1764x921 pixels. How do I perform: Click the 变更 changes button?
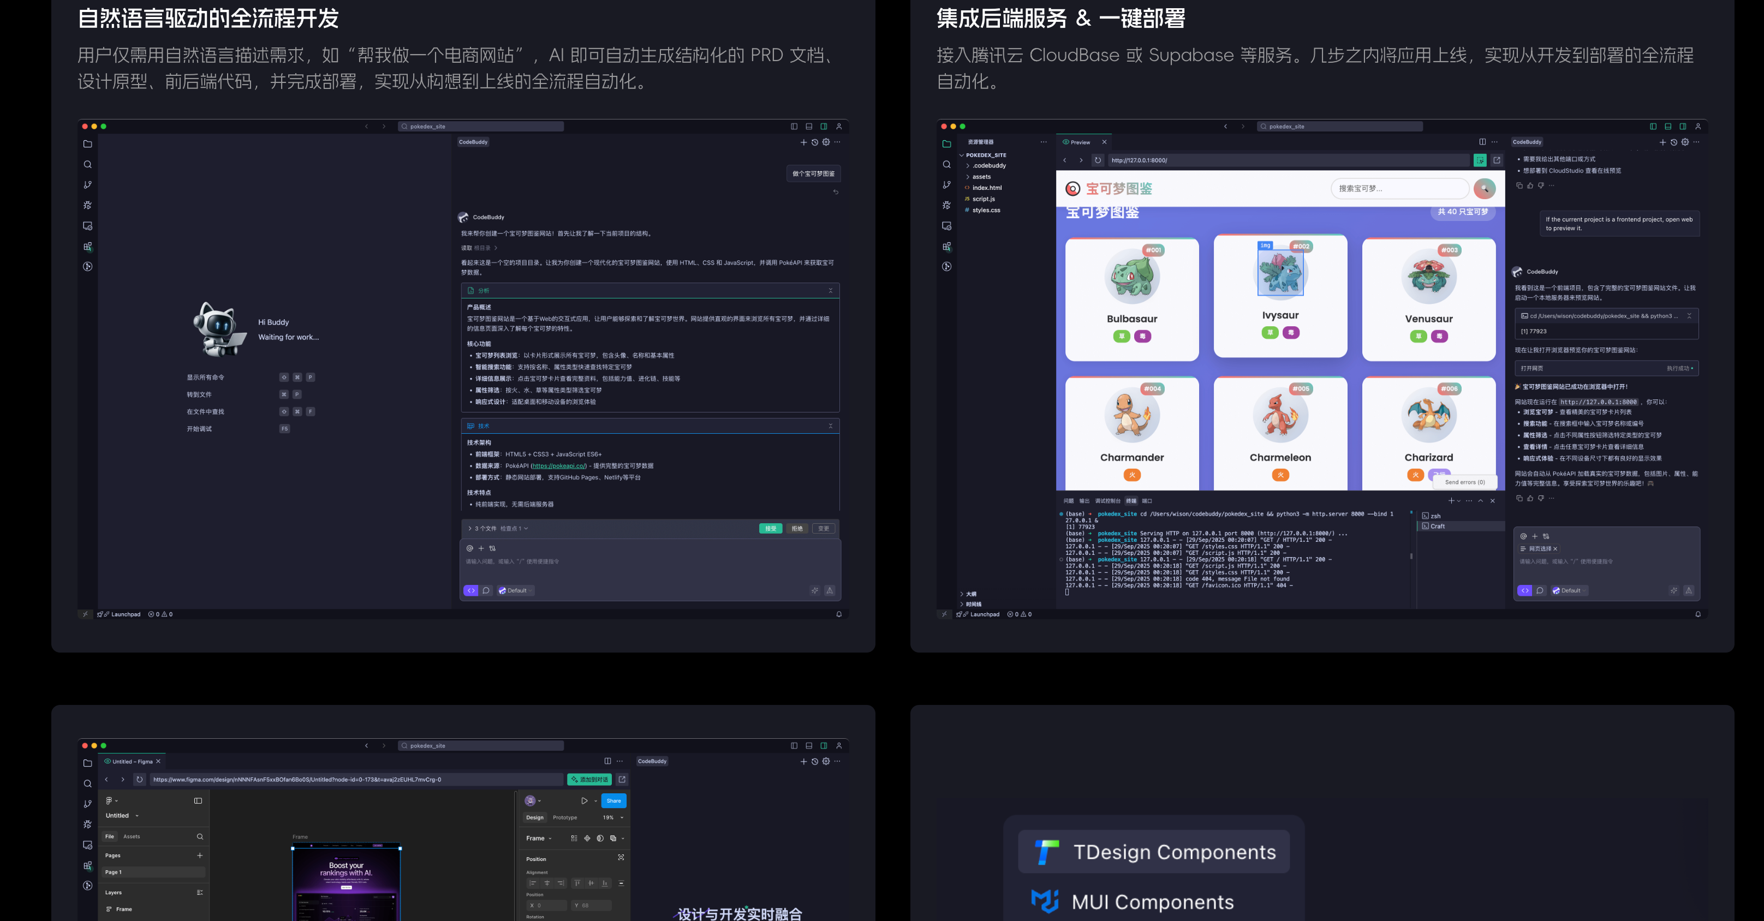pos(824,529)
